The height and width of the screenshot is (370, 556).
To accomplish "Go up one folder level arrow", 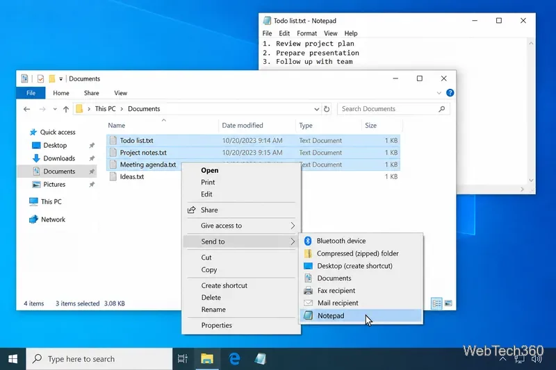I will (x=66, y=109).
